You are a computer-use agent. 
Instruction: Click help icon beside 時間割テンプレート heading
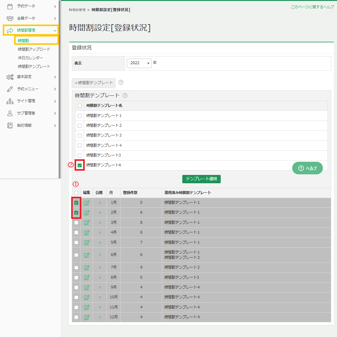click(125, 95)
